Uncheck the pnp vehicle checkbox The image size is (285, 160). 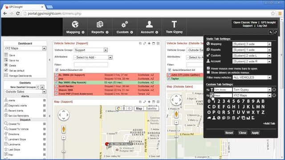(57, 79)
